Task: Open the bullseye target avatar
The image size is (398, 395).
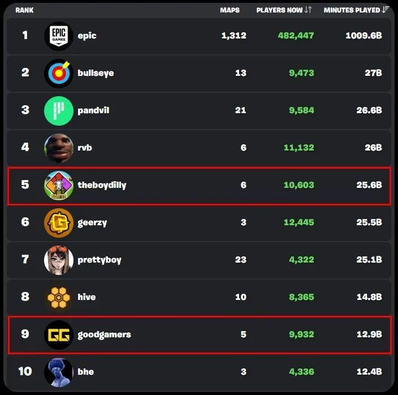Action: [x=58, y=73]
